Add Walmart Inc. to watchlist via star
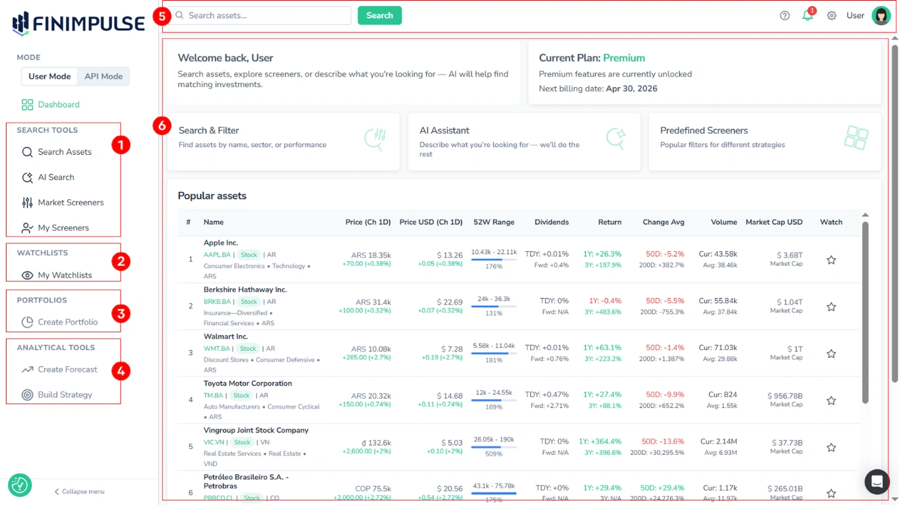899x505 pixels. point(830,353)
